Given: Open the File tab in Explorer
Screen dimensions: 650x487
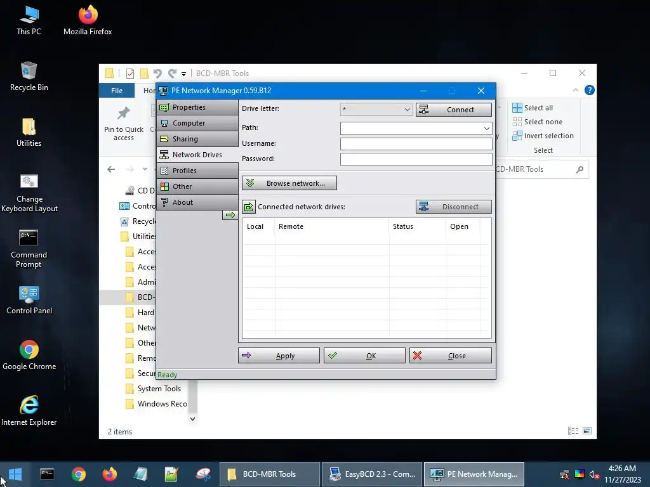Looking at the screenshot, I should pyautogui.click(x=117, y=90).
